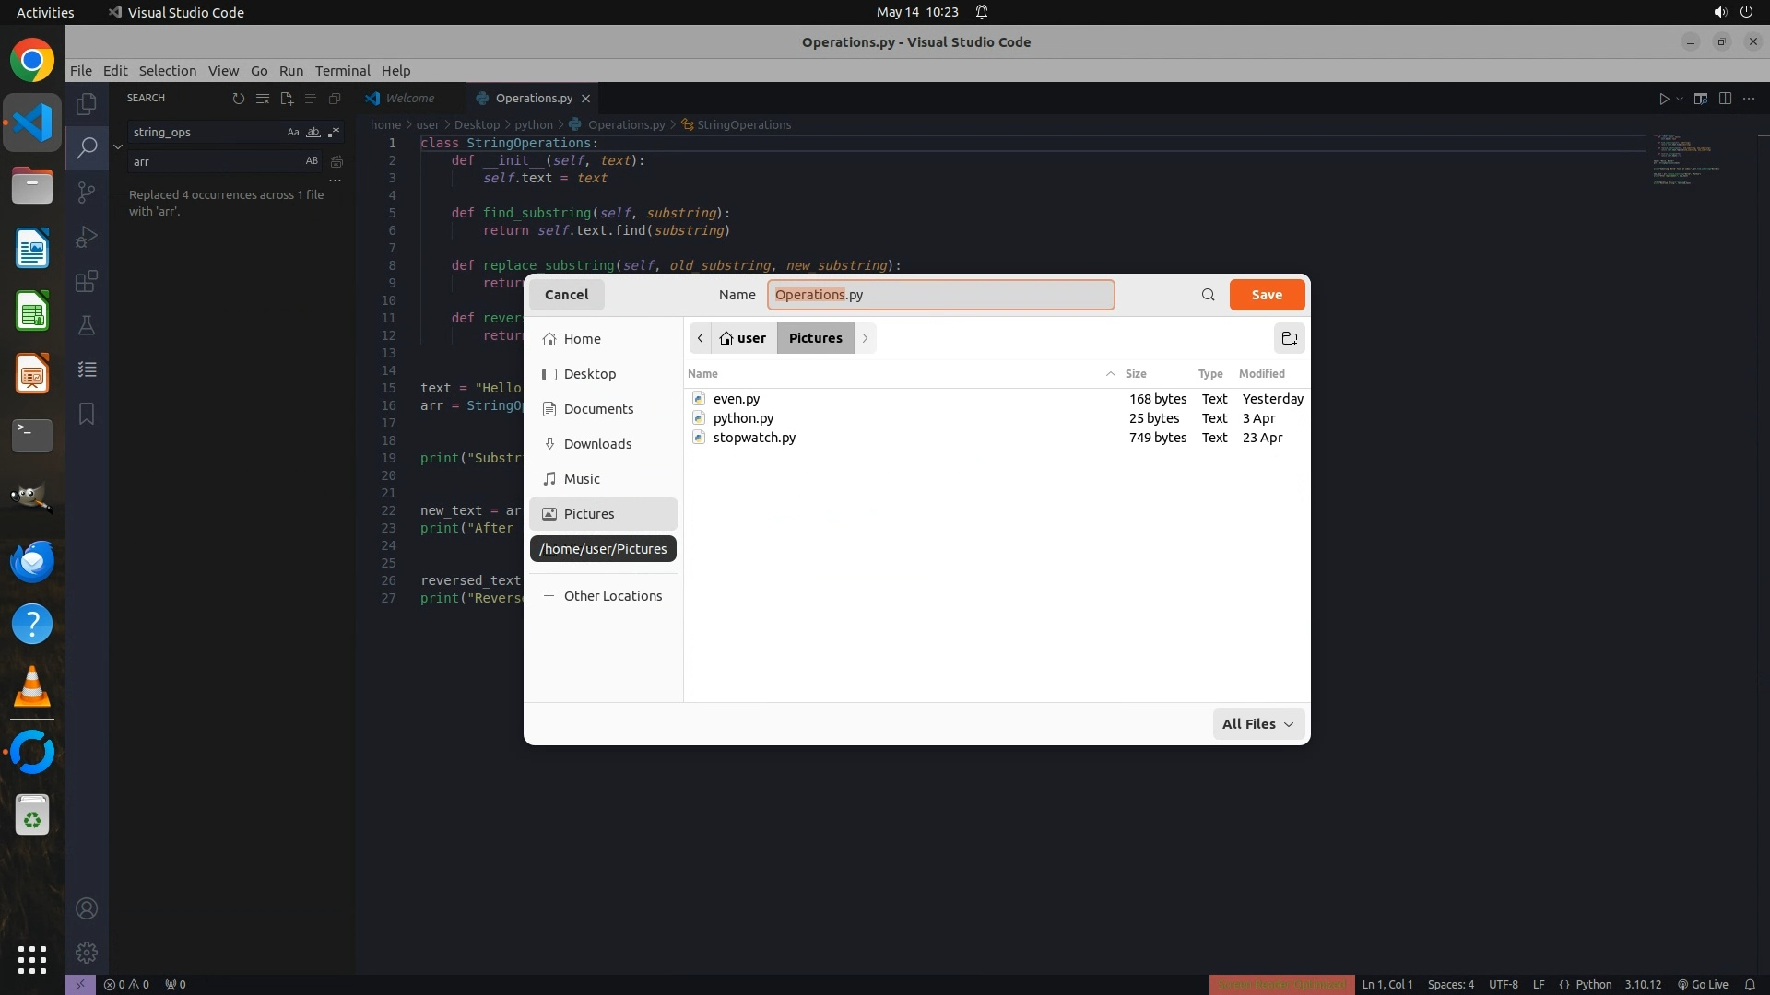Switch to the Welcome tab

click(x=409, y=98)
